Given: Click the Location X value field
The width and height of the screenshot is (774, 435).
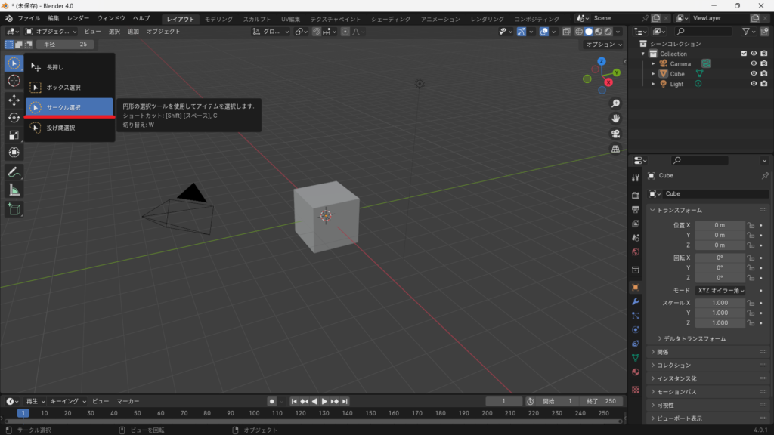Looking at the screenshot, I should pos(720,225).
